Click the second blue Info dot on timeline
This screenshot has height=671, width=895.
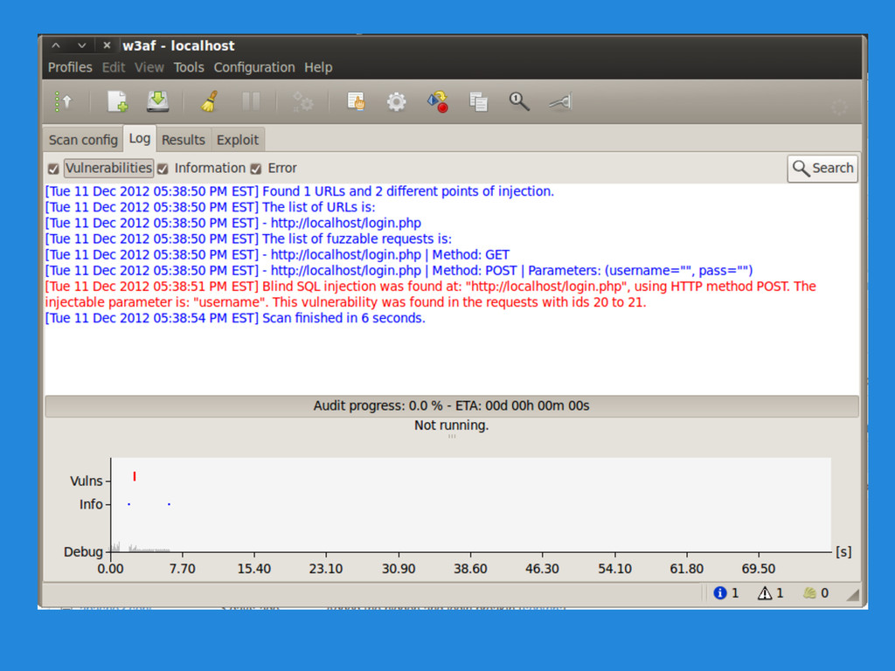[169, 504]
